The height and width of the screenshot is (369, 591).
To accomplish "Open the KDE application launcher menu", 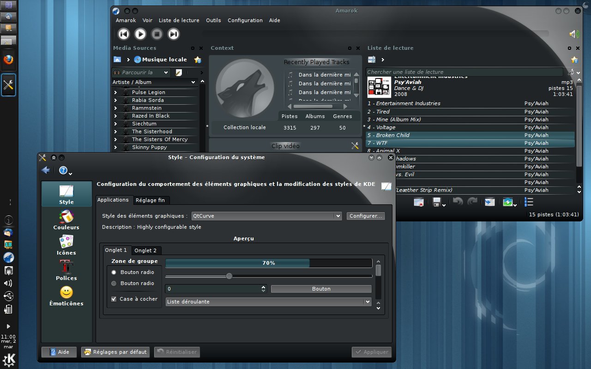I will point(9,360).
